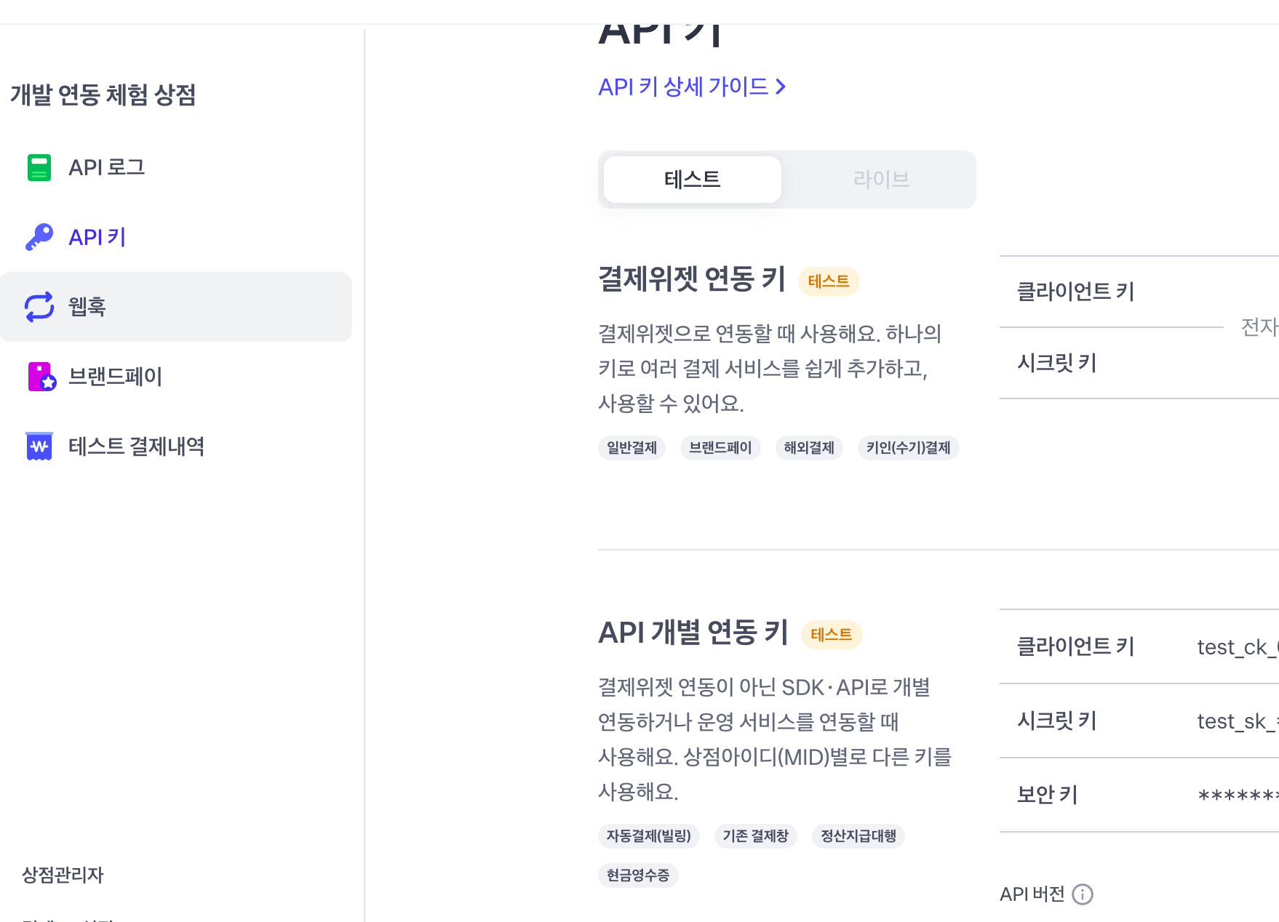Image resolution: width=1279 pixels, height=922 pixels.
Task: Click the 자동결제(빌링) tag chip
Action: tap(649, 836)
